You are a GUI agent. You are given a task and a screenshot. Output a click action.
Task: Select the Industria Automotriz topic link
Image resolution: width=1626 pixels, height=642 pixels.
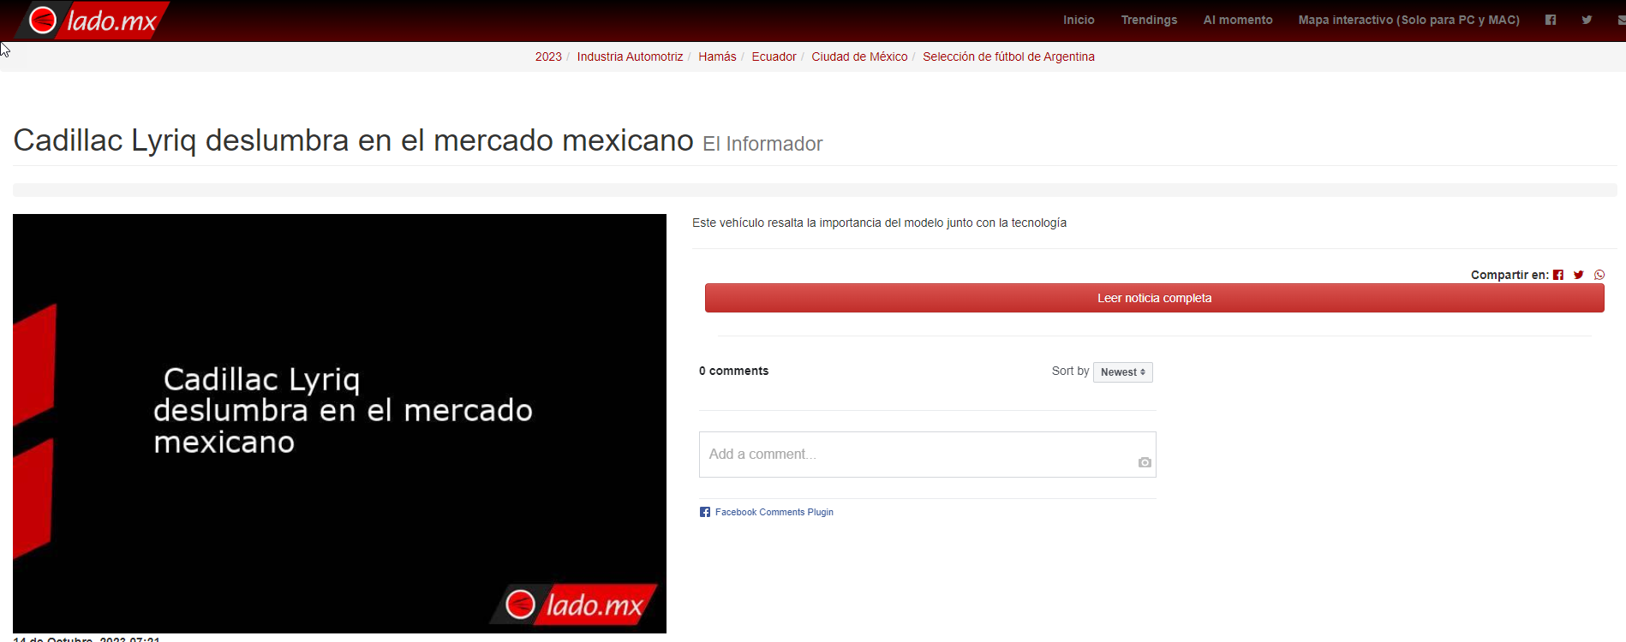pos(630,56)
